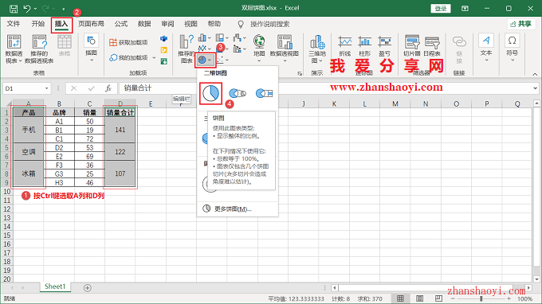Select row header 15
Viewport: 542px width, 304px height.
coord(6,236)
